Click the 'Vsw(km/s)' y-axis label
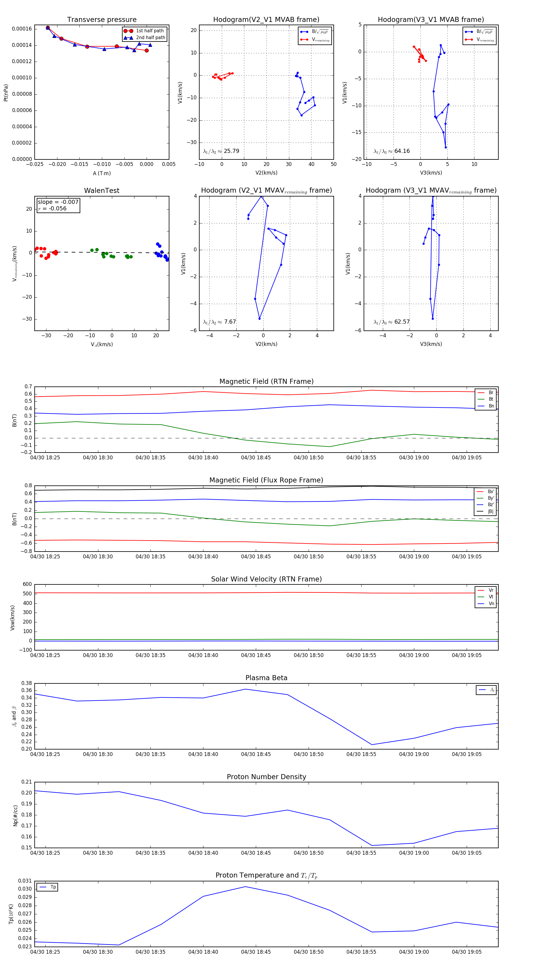The height and width of the screenshot is (978, 533). (12, 618)
